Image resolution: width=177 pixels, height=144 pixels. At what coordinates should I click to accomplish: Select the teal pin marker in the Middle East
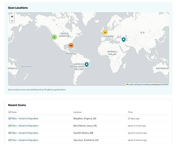[124, 40]
